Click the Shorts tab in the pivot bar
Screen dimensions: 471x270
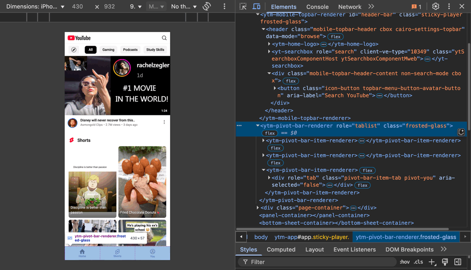[x=117, y=253]
